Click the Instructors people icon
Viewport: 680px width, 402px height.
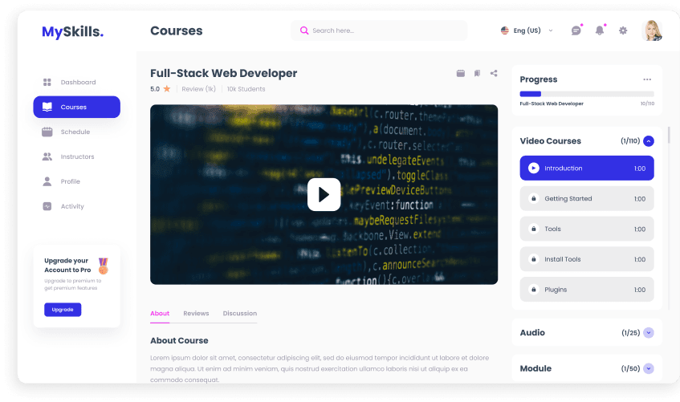47,156
